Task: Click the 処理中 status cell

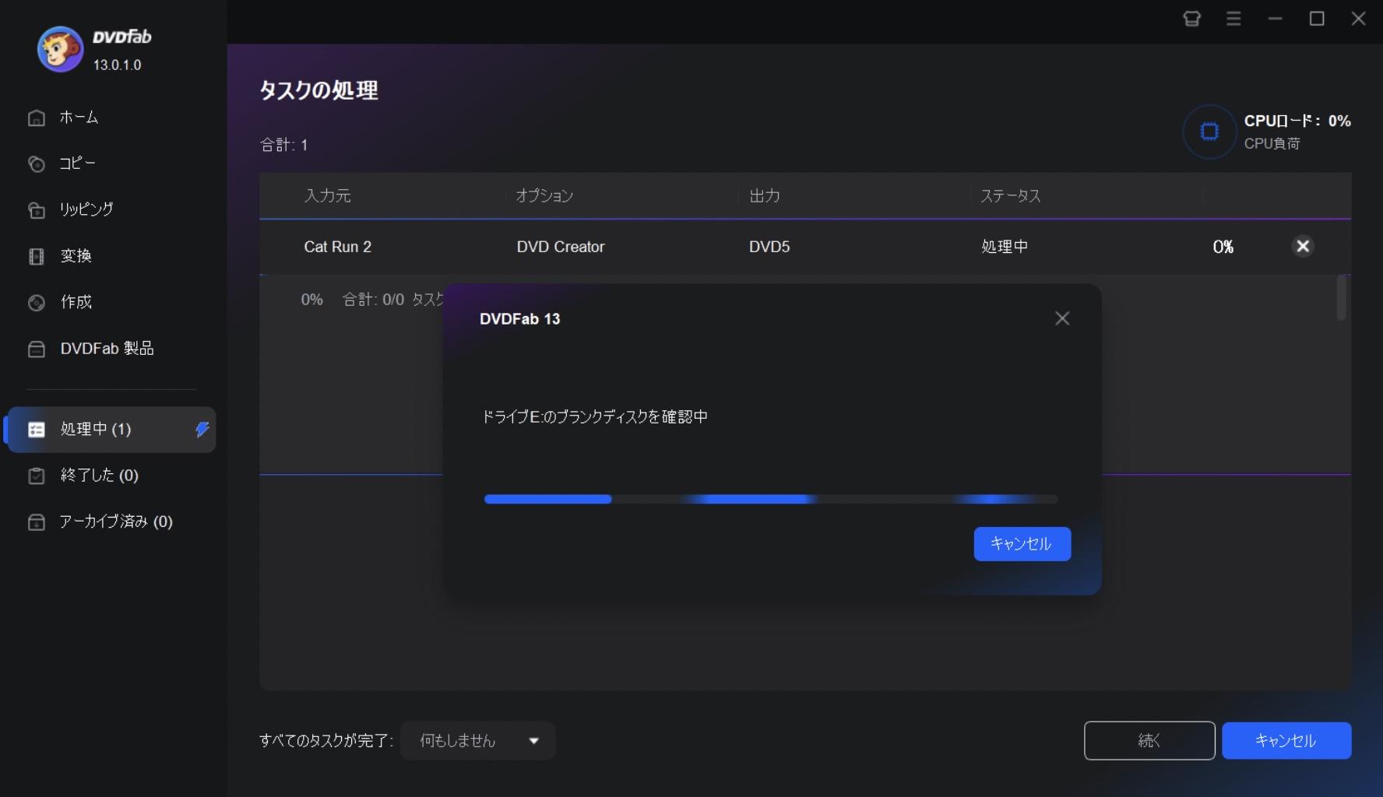Action: click(x=1005, y=247)
